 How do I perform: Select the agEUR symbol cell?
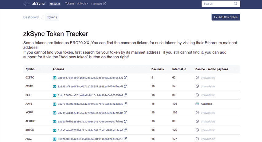click(30, 130)
